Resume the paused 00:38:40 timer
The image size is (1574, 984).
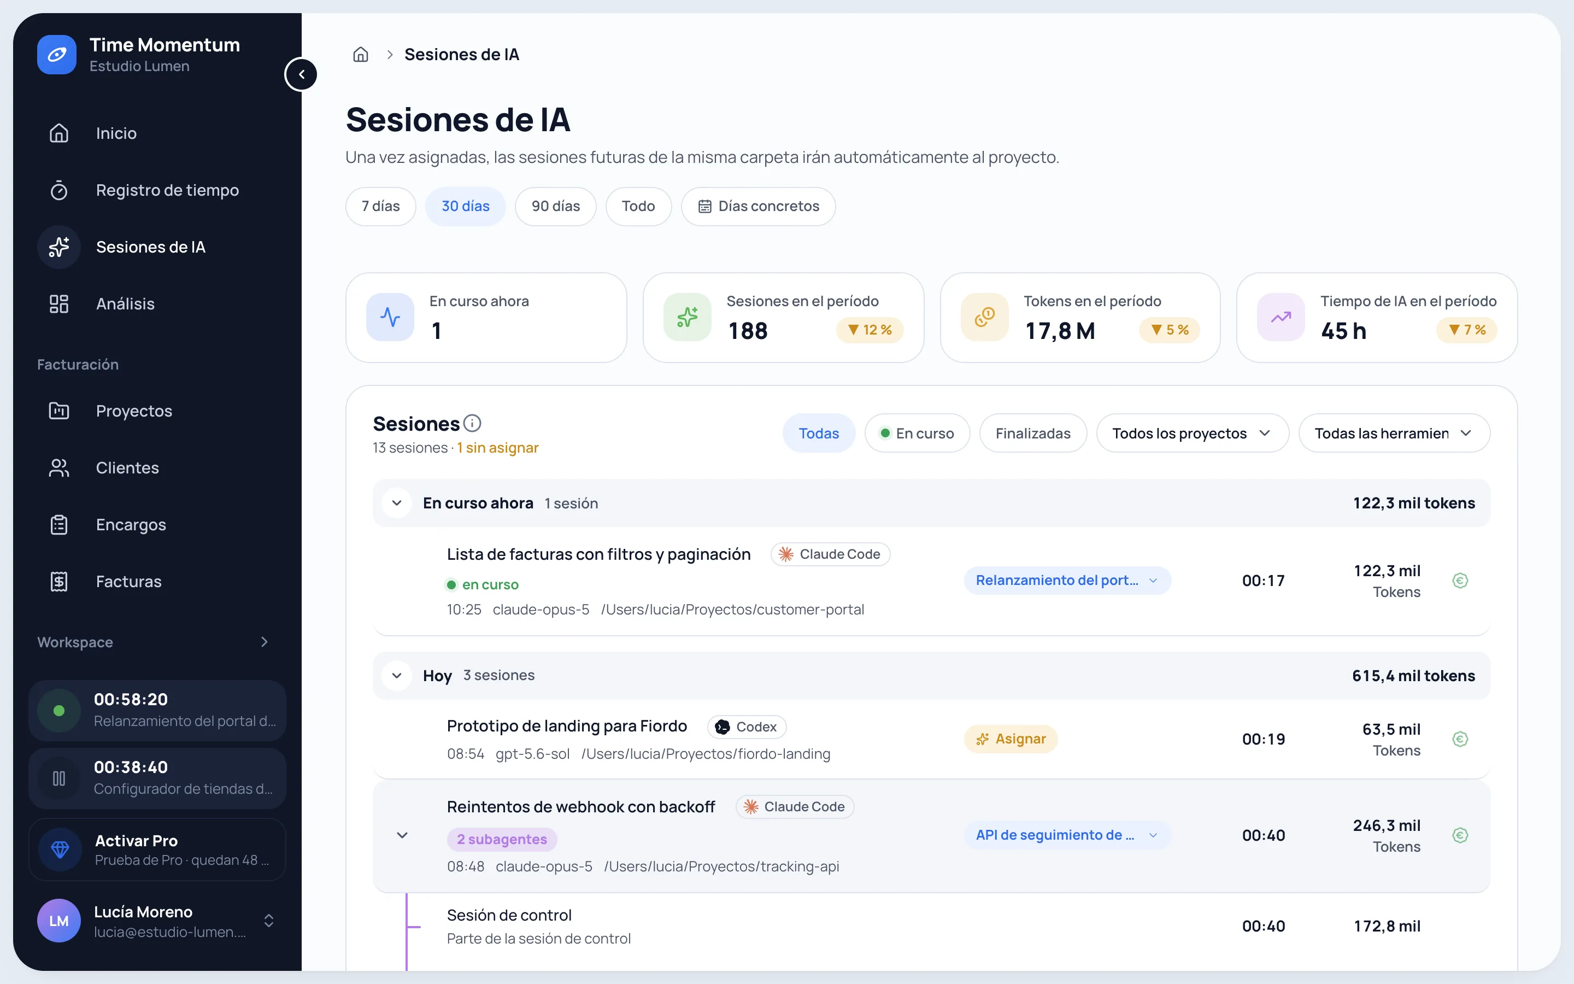coord(58,778)
